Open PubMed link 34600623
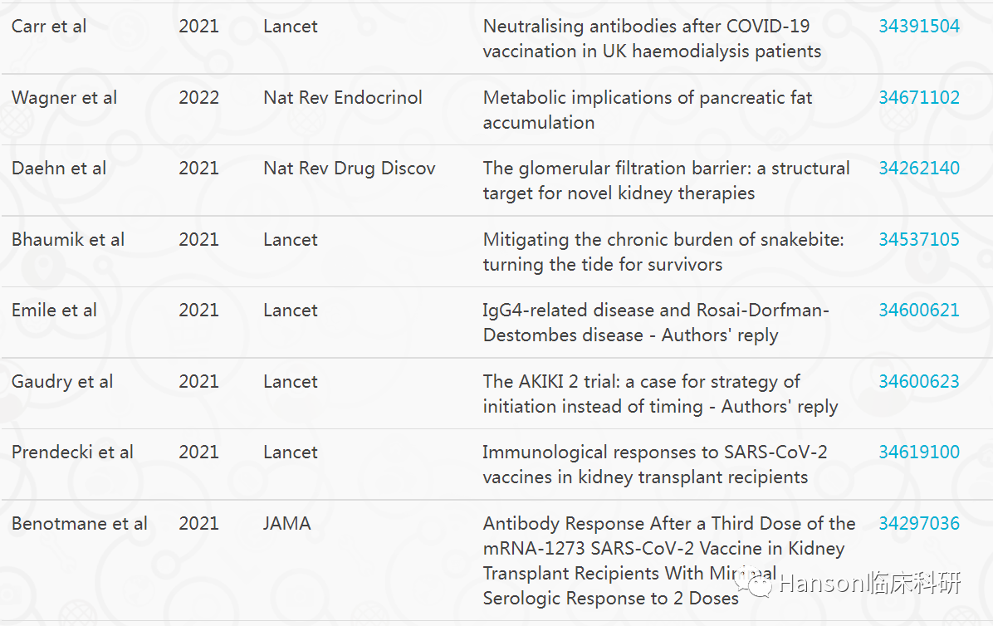 coord(919,382)
